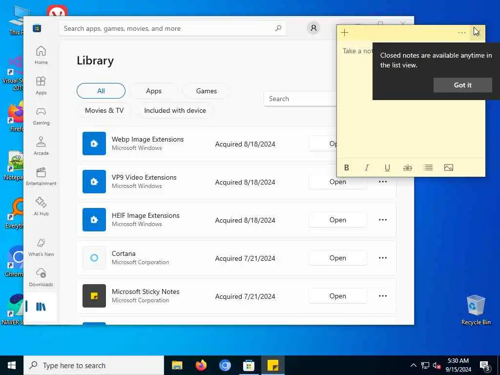Click Webp Image Extensions app icon
Screen dimensions: 500x375
(x=94, y=144)
